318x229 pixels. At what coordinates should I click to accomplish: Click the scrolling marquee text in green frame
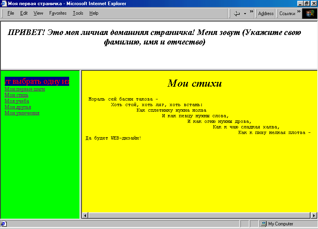pos(37,82)
